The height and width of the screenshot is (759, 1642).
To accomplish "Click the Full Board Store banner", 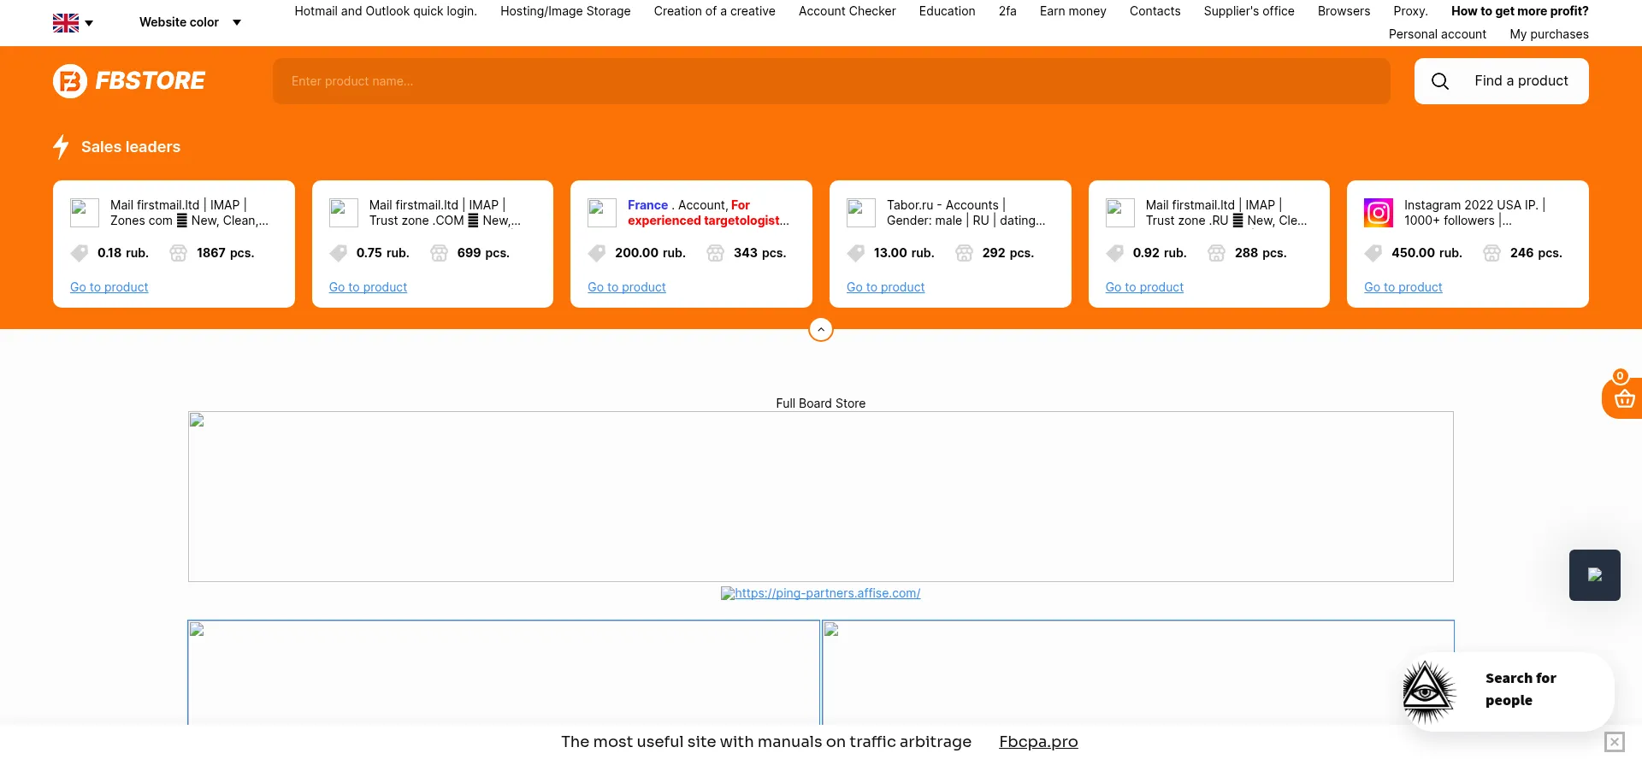I will [821, 497].
